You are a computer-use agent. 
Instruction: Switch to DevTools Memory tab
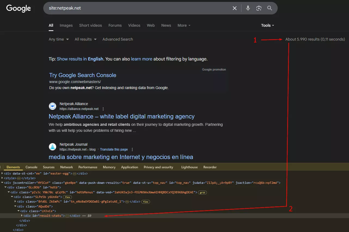click(109, 167)
